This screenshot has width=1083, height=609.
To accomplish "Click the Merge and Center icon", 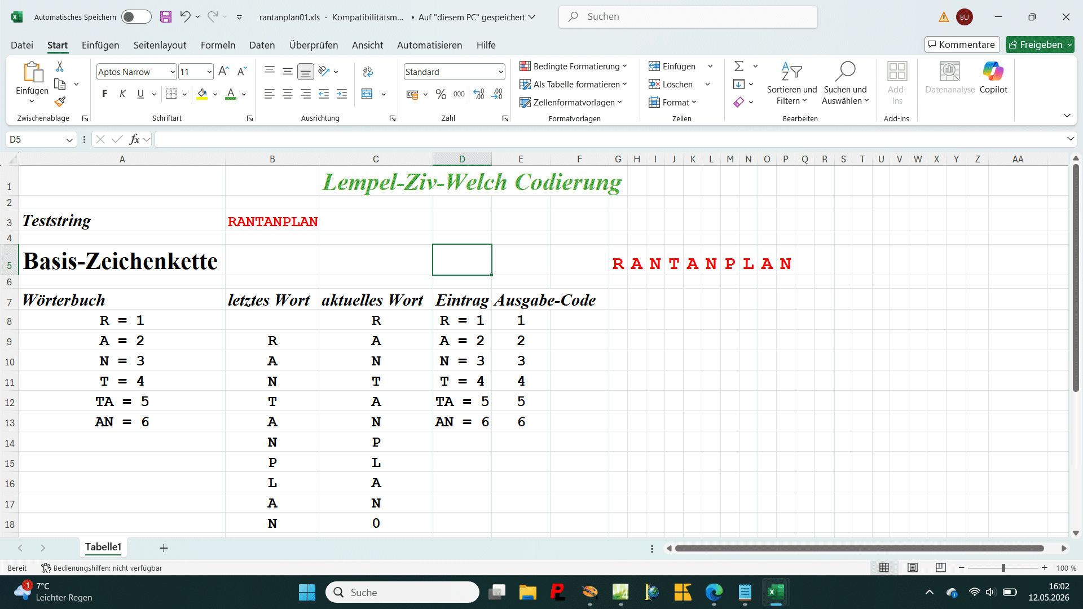I will [x=367, y=94].
